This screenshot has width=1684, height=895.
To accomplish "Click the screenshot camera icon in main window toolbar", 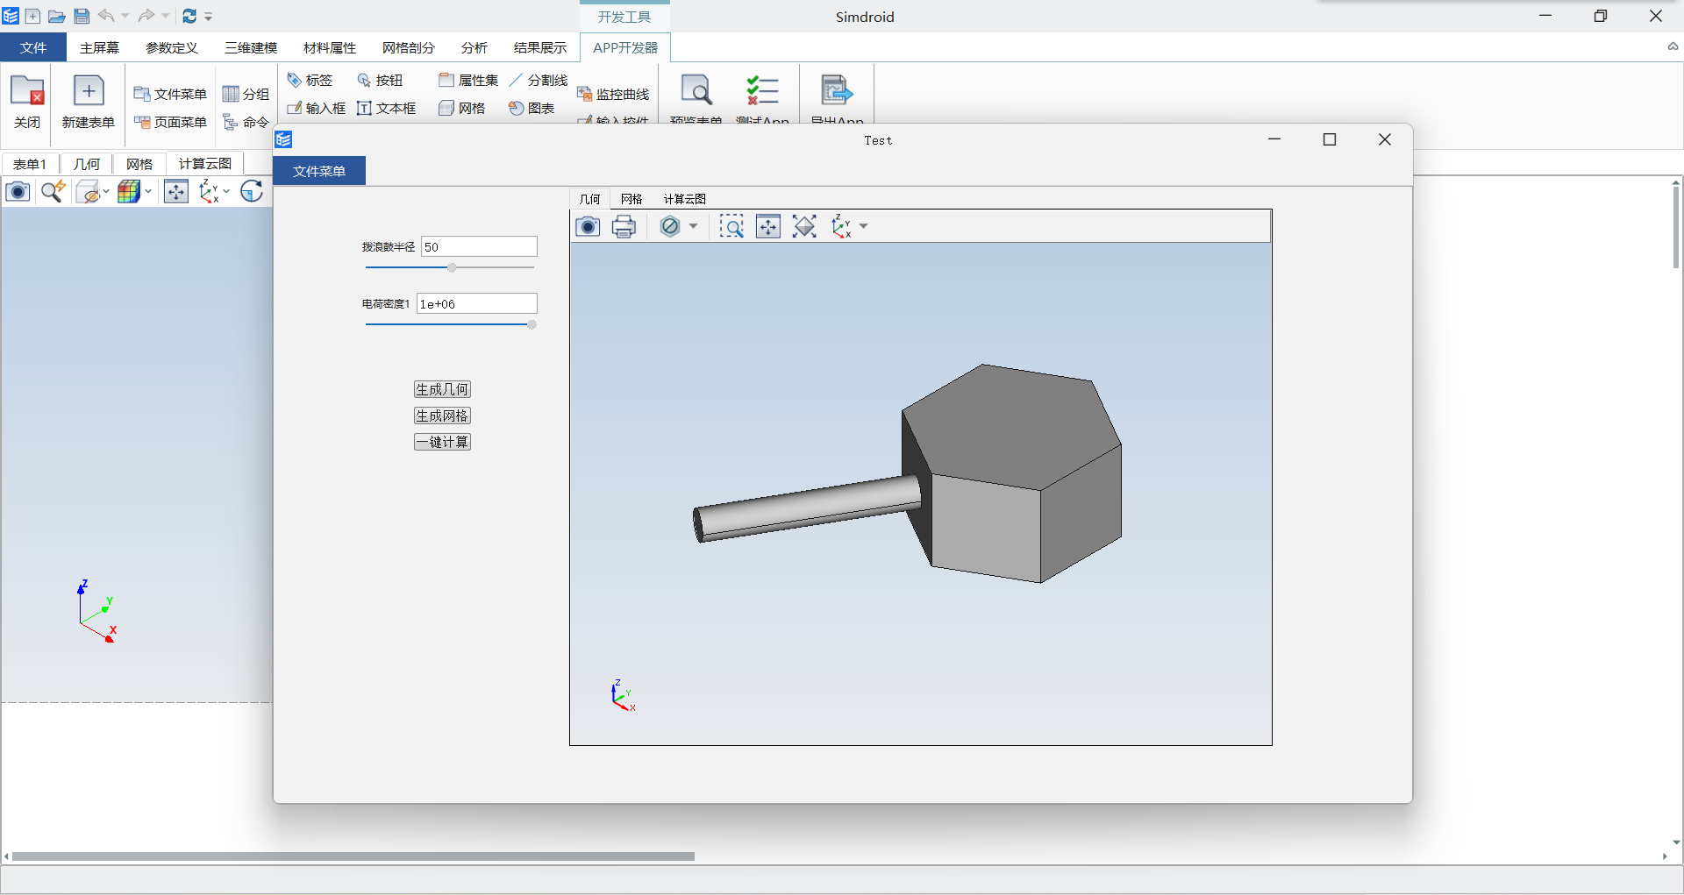I will pyautogui.click(x=18, y=191).
